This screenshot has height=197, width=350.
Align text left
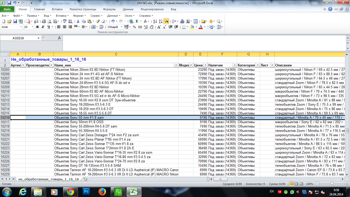pyautogui.click(x=59, y=27)
